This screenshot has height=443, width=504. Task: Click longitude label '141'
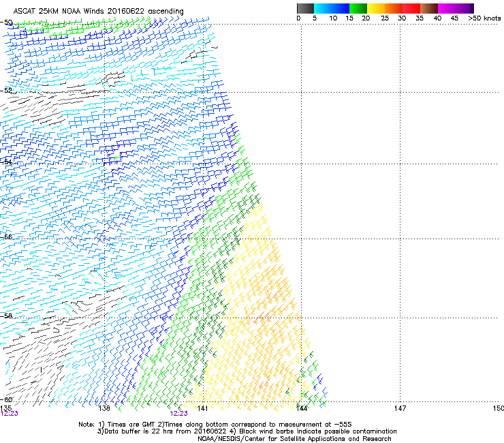tap(202, 408)
